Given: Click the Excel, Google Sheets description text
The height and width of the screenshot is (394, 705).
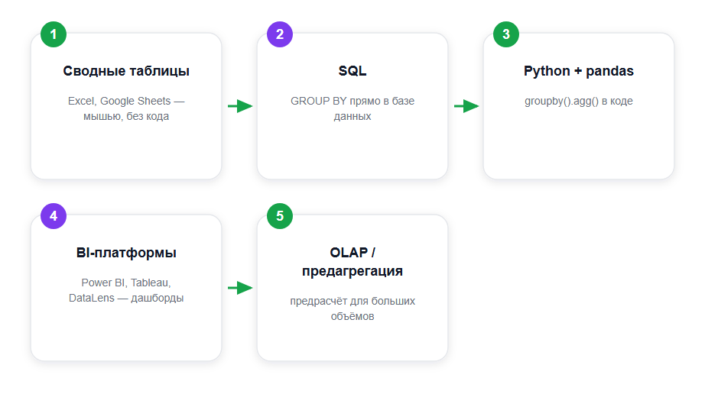Looking at the screenshot, I should (126, 108).
